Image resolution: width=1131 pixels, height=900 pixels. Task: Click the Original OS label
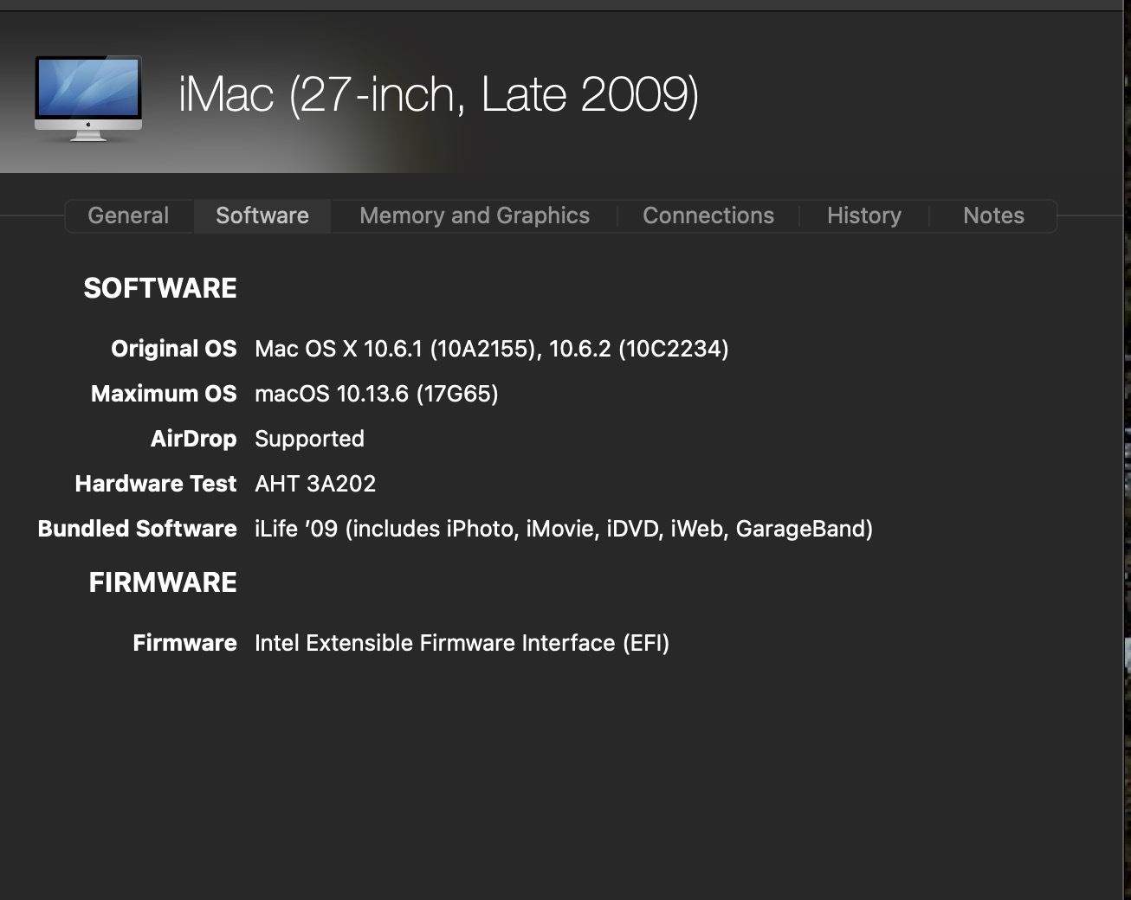click(x=173, y=349)
